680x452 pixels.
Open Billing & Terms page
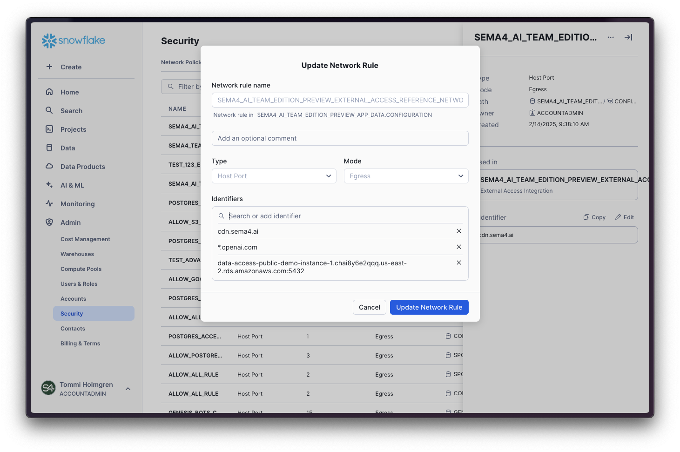pyautogui.click(x=80, y=344)
